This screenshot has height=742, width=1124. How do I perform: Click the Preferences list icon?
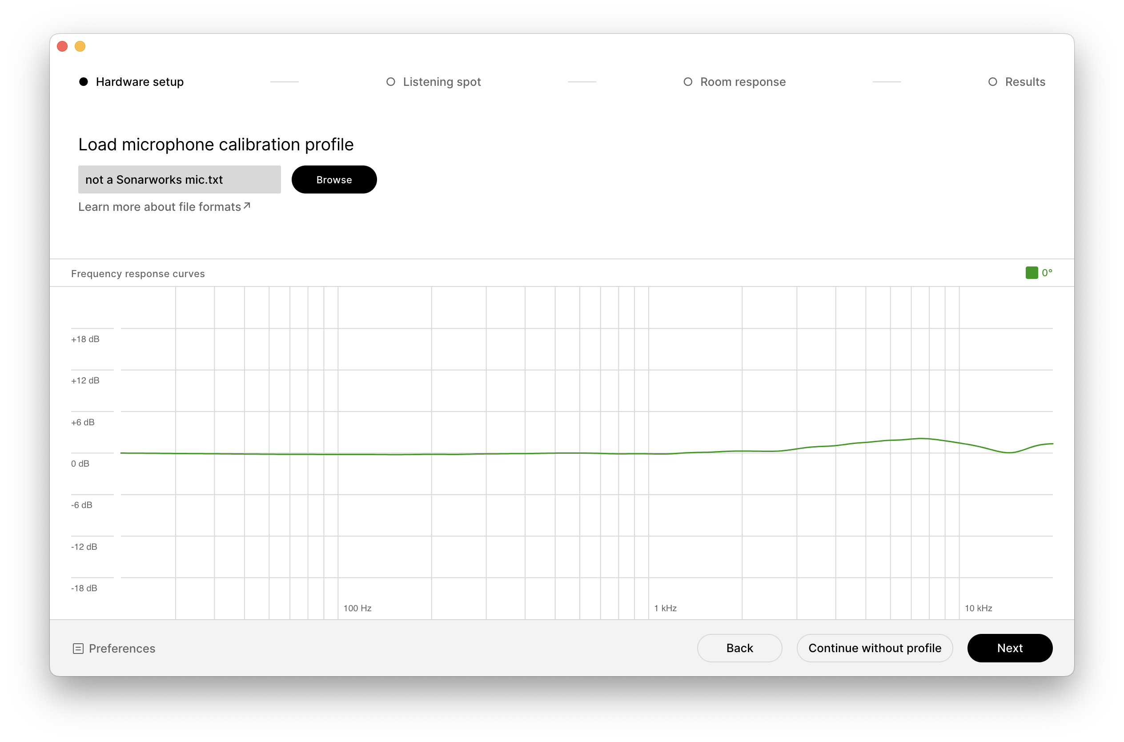point(78,648)
